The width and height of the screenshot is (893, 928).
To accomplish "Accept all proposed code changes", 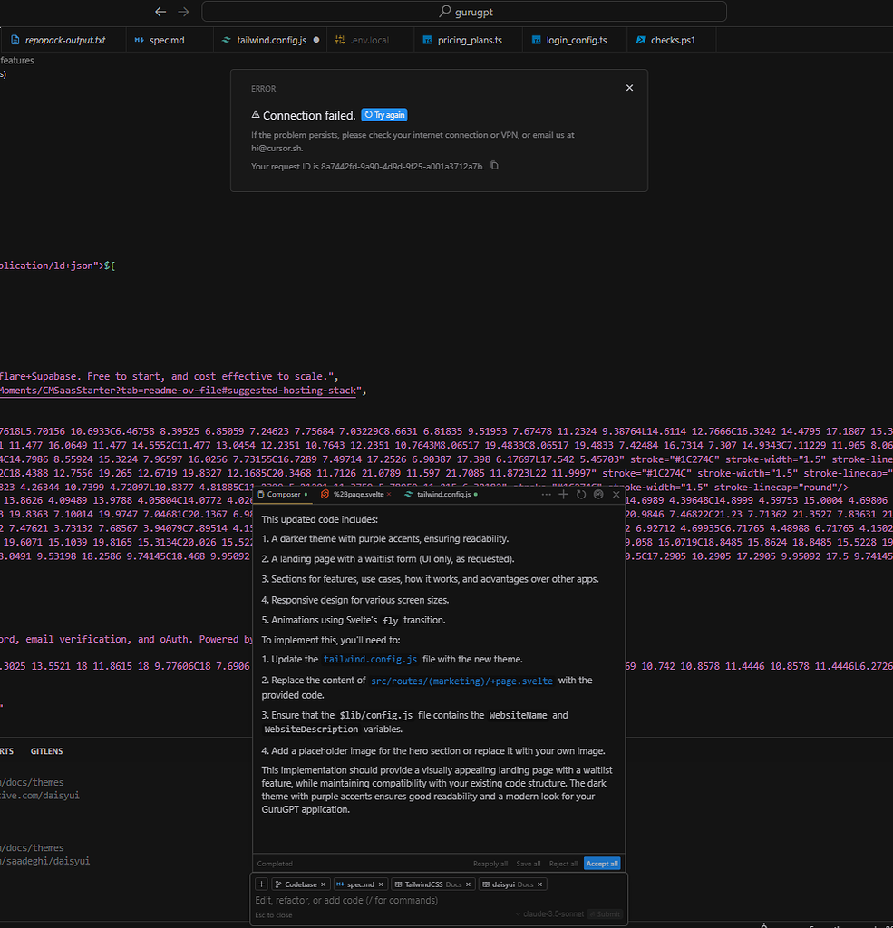I will [601, 863].
